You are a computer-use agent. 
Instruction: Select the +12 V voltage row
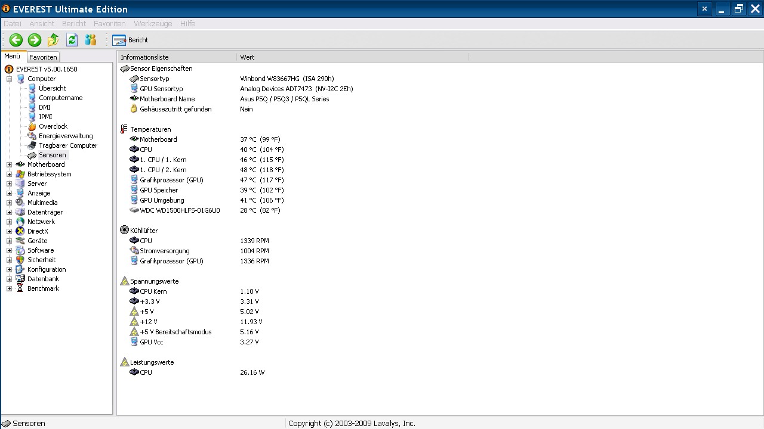tap(196, 322)
